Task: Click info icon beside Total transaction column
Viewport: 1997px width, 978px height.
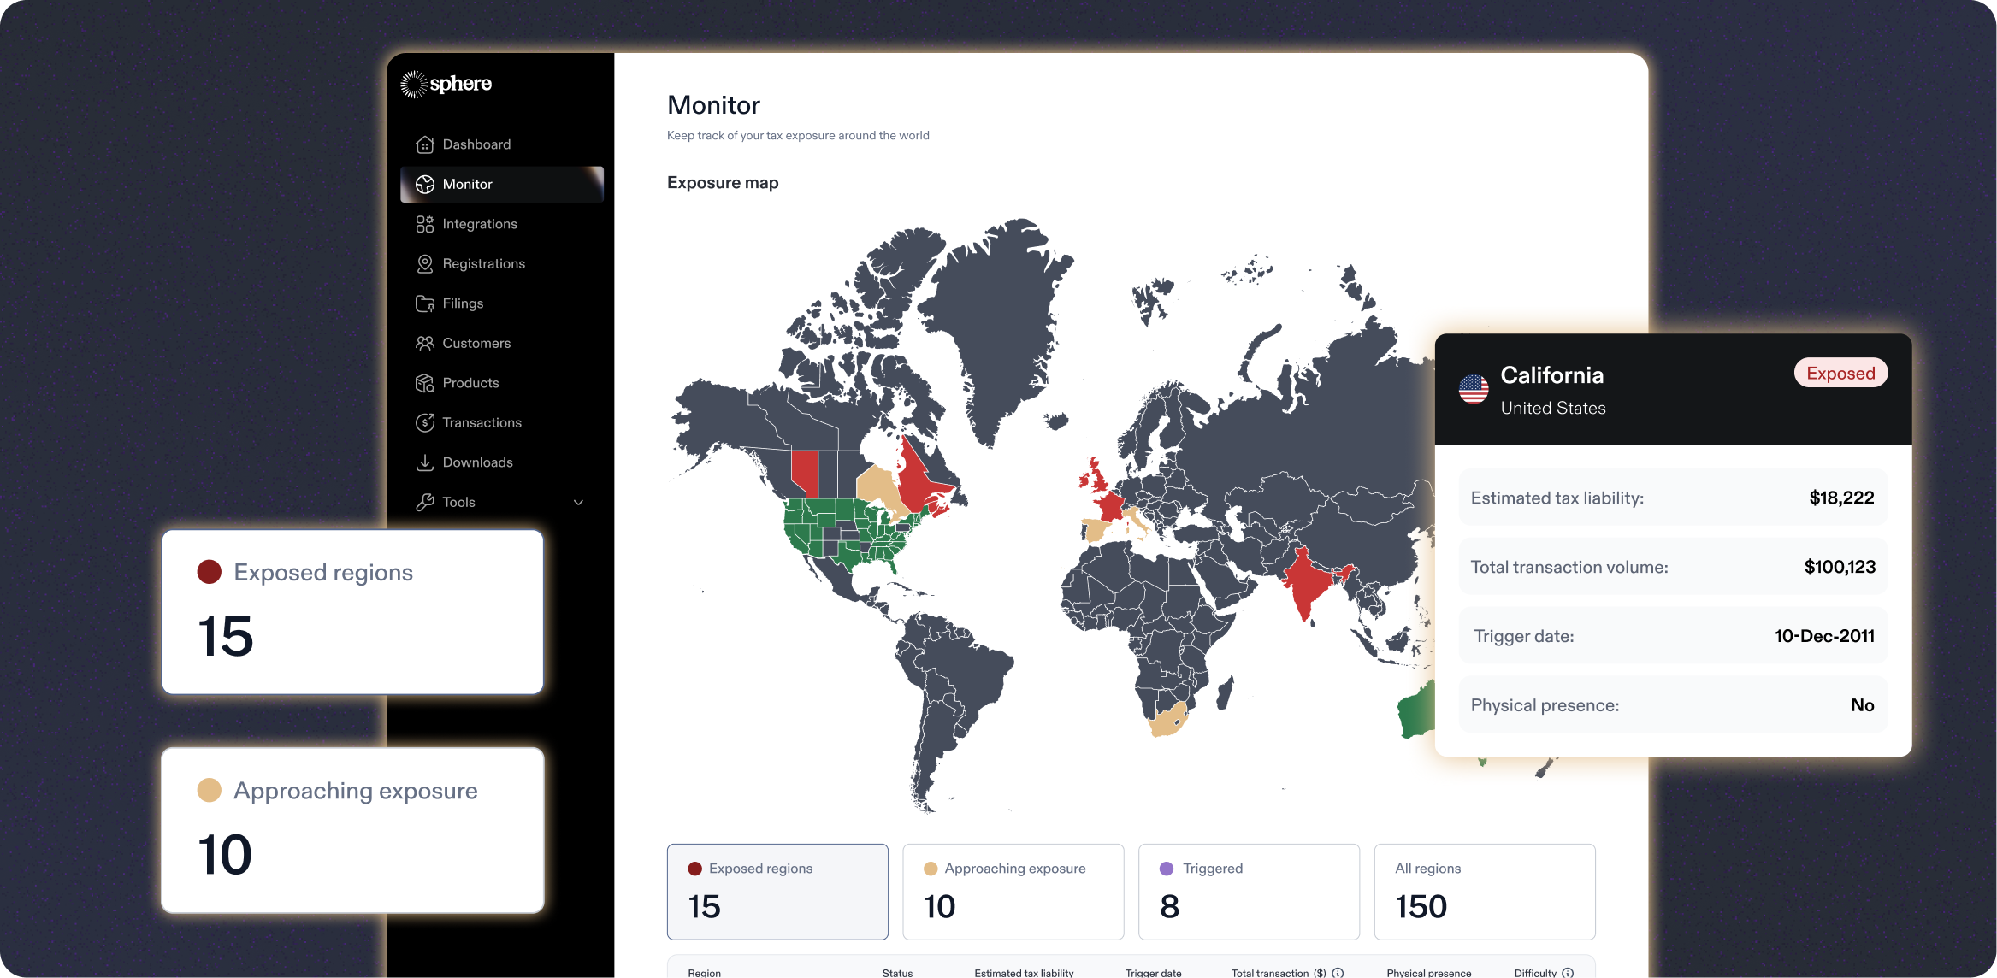Action: click(x=1338, y=973)
